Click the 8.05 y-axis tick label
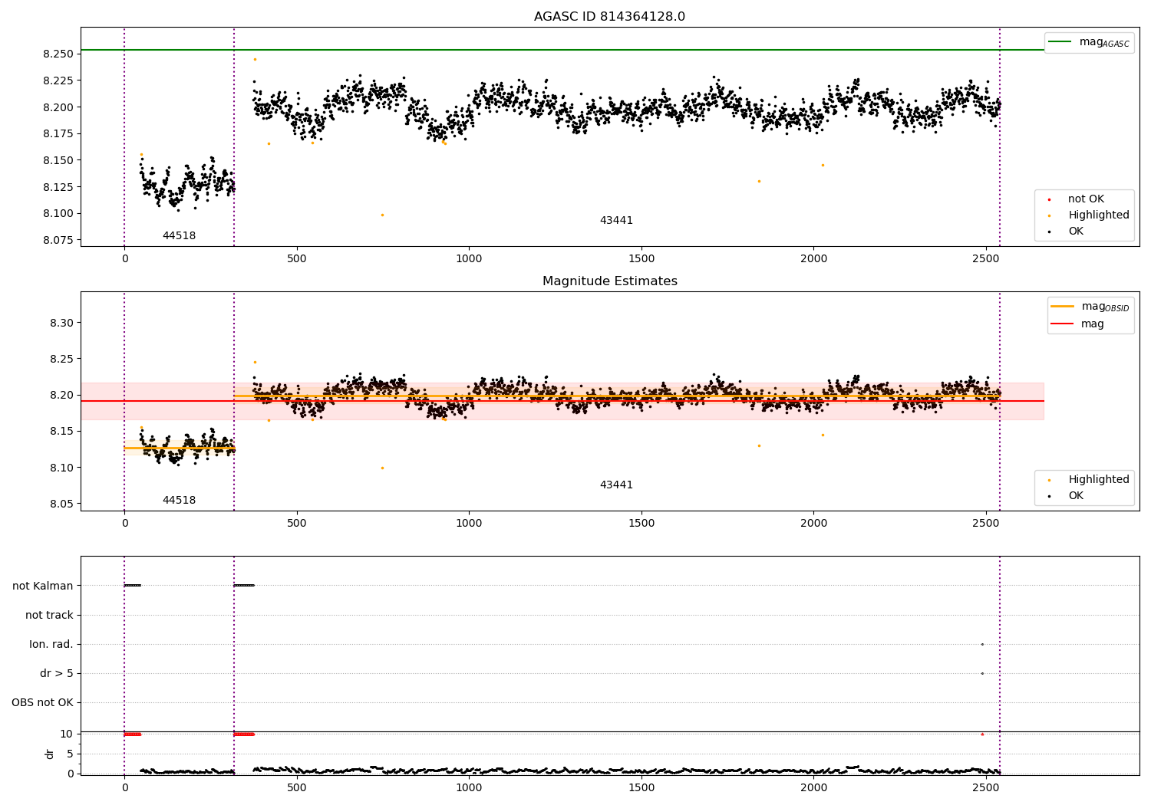 coord(61,504)
